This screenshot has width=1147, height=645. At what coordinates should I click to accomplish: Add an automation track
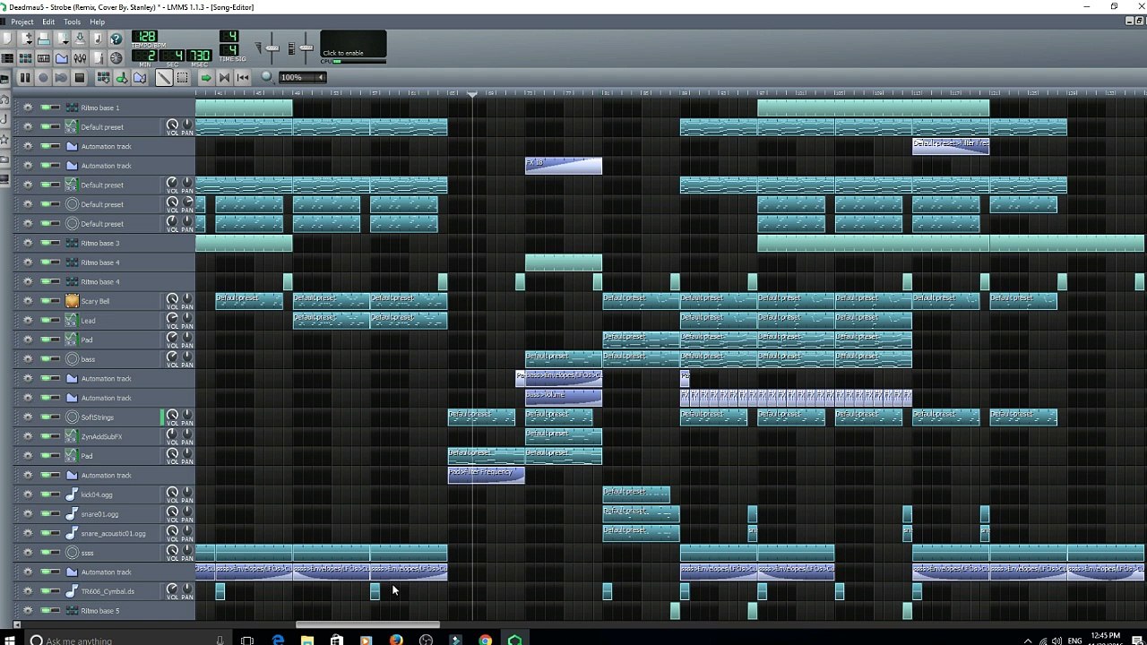pyautogui.click(x=140, y=78)
